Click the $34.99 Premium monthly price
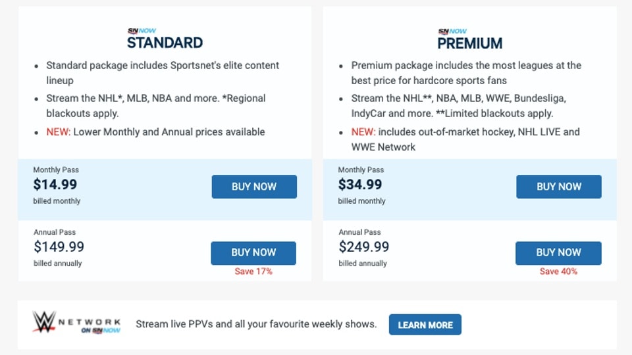This screenshot has height=355, width=632. [x=360, y=185]
